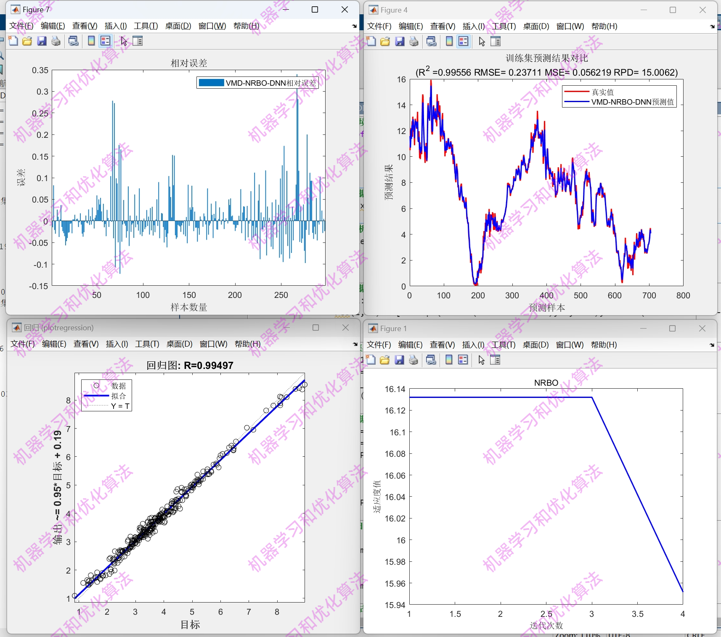Select VMD-NRBO-DNN相对误差 legend entry
This screenshot has height=637, width=721.
[x=257, y=83]
